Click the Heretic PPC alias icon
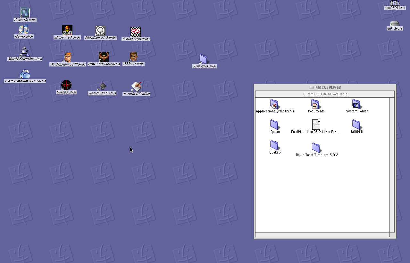 pyautogui.click(x=102, y=86)
